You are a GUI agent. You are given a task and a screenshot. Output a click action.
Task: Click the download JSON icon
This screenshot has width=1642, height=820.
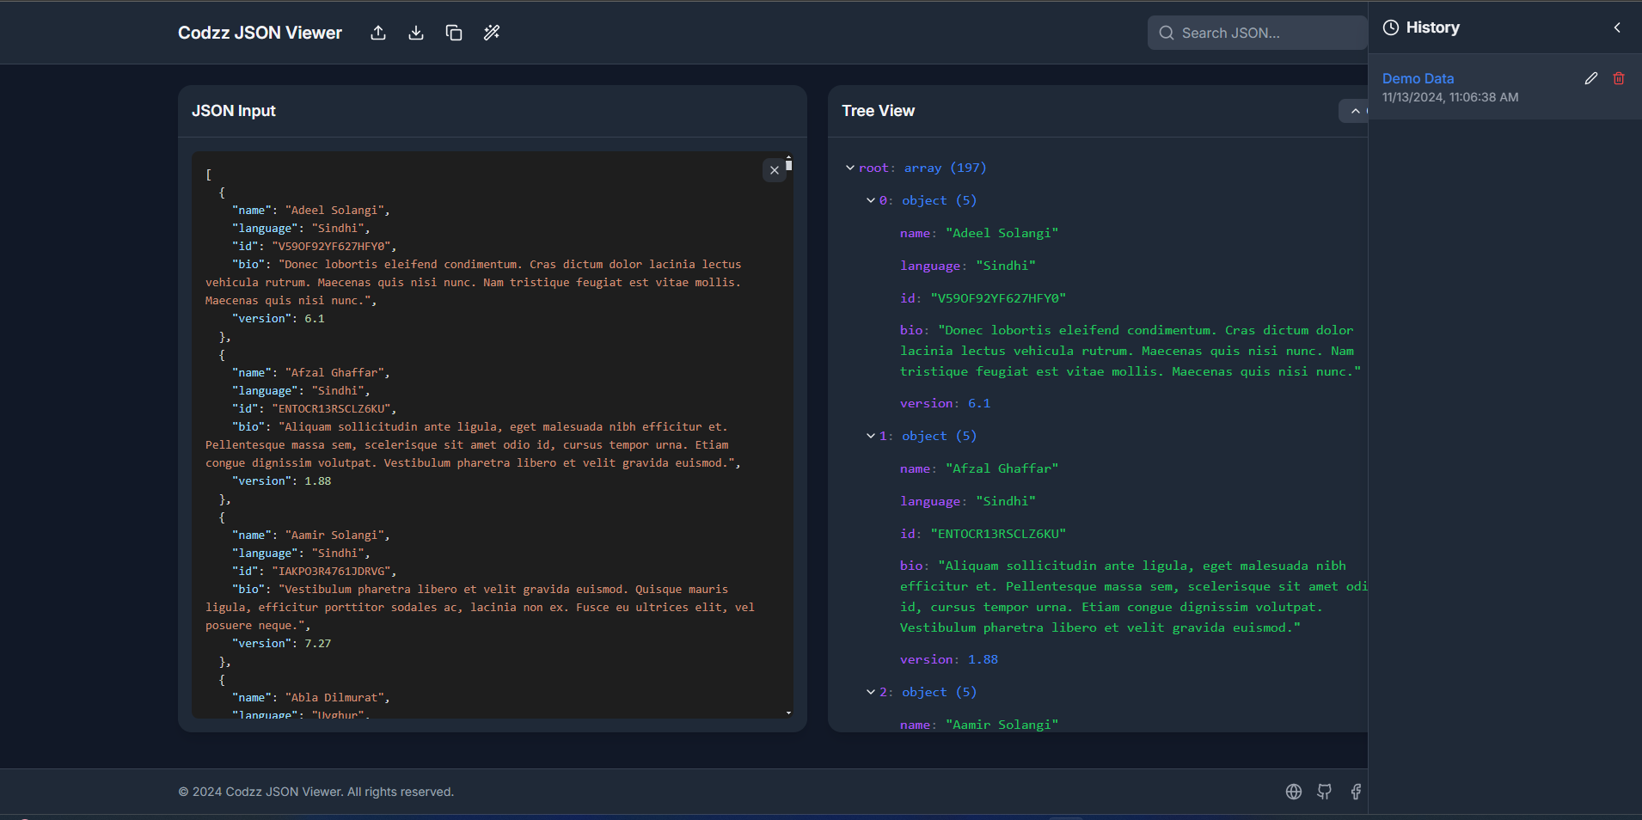point(416,33)
